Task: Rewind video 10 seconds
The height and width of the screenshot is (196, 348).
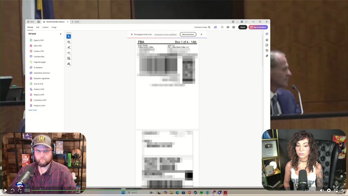Action: [x=12, y=190]
